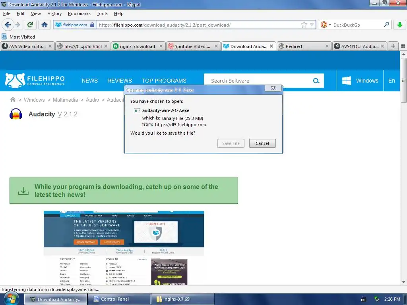Viewport: 407px width, 305px height.
Task: Open the Tools menu
Action: tap(102, 14)
